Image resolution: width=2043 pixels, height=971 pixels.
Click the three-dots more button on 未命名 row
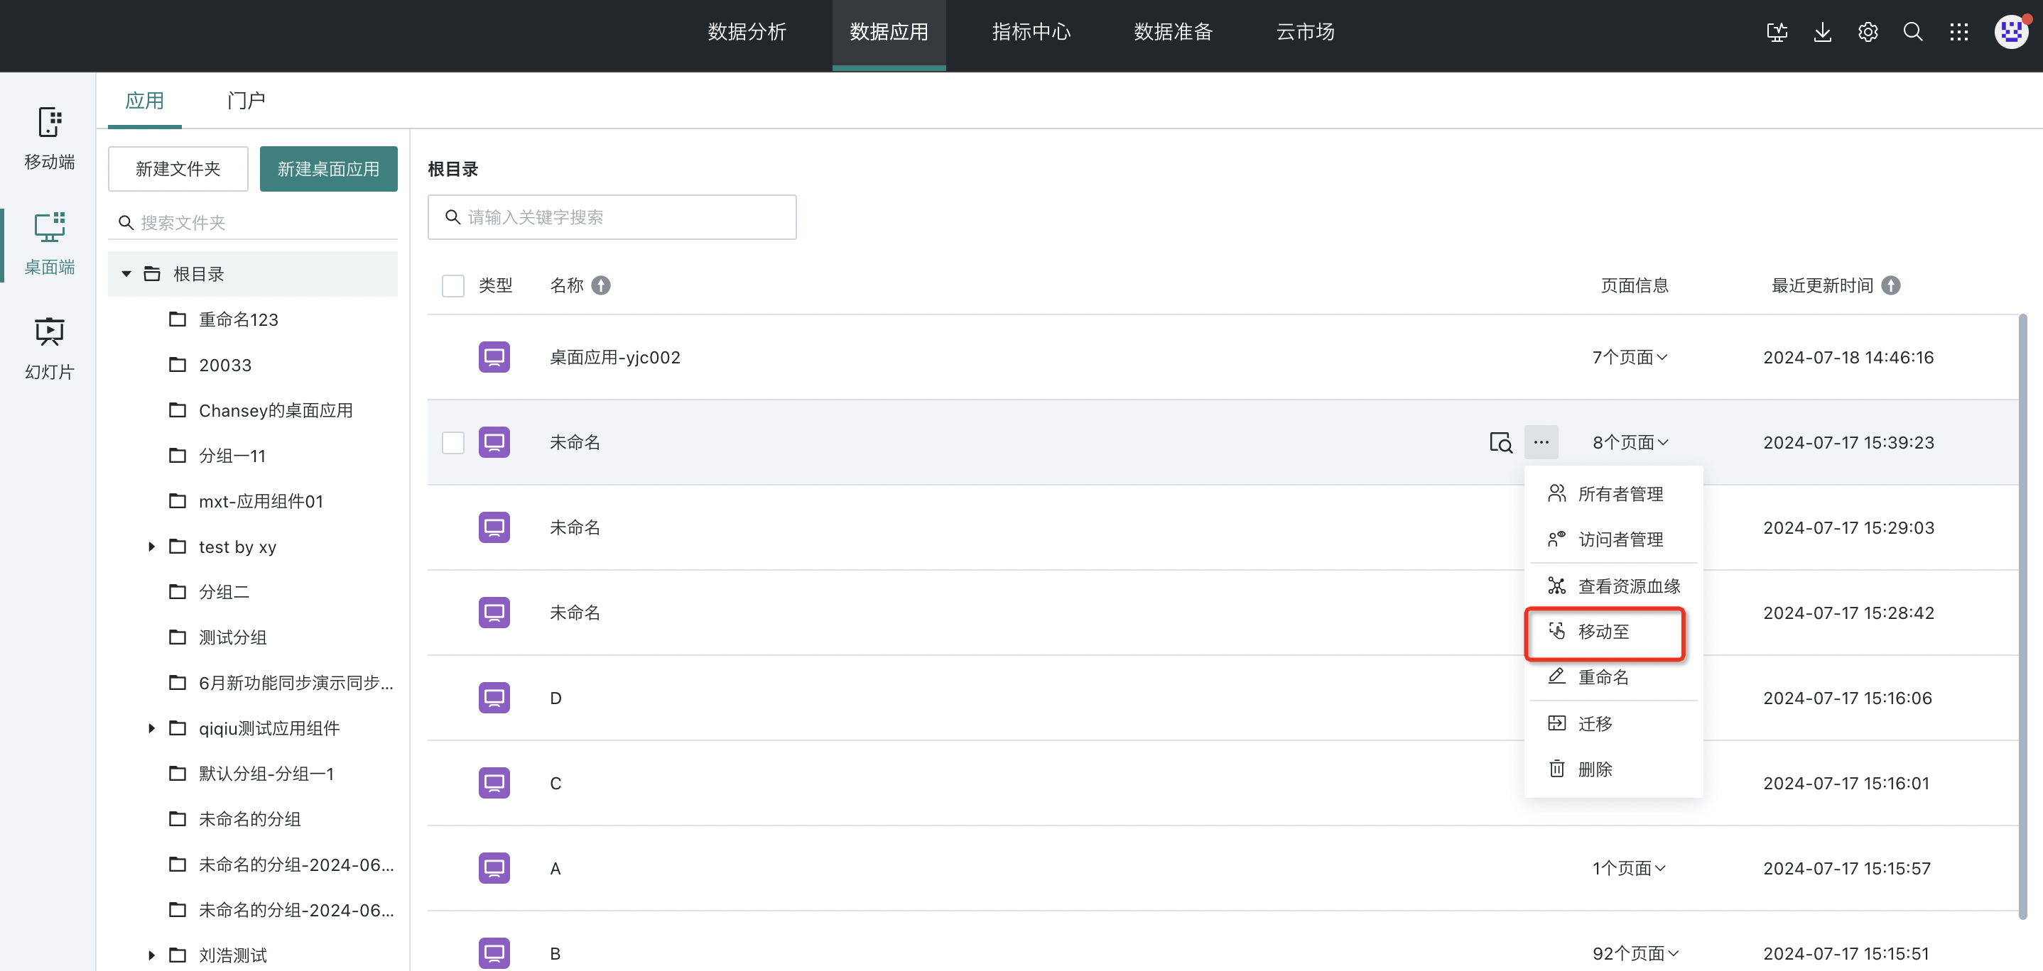(1541, 442)
